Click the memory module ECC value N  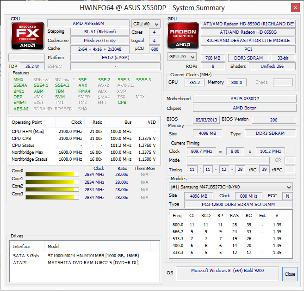point(287,196)
